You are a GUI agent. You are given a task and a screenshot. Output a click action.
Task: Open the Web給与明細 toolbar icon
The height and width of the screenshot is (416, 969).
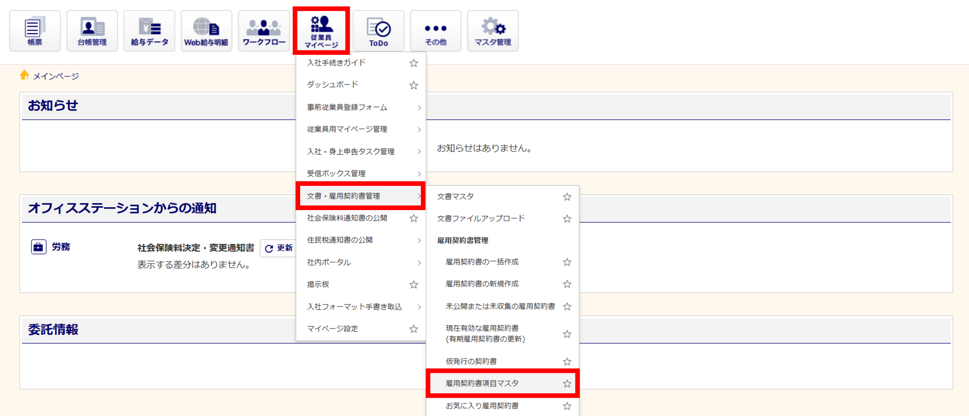point(206,31)
